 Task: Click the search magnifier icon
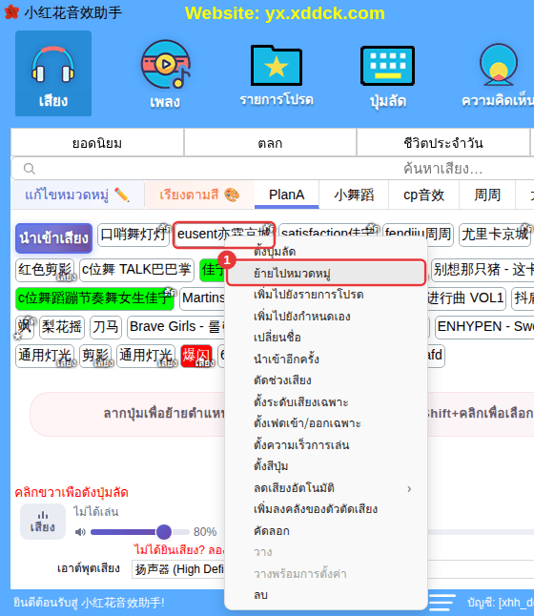29,169
